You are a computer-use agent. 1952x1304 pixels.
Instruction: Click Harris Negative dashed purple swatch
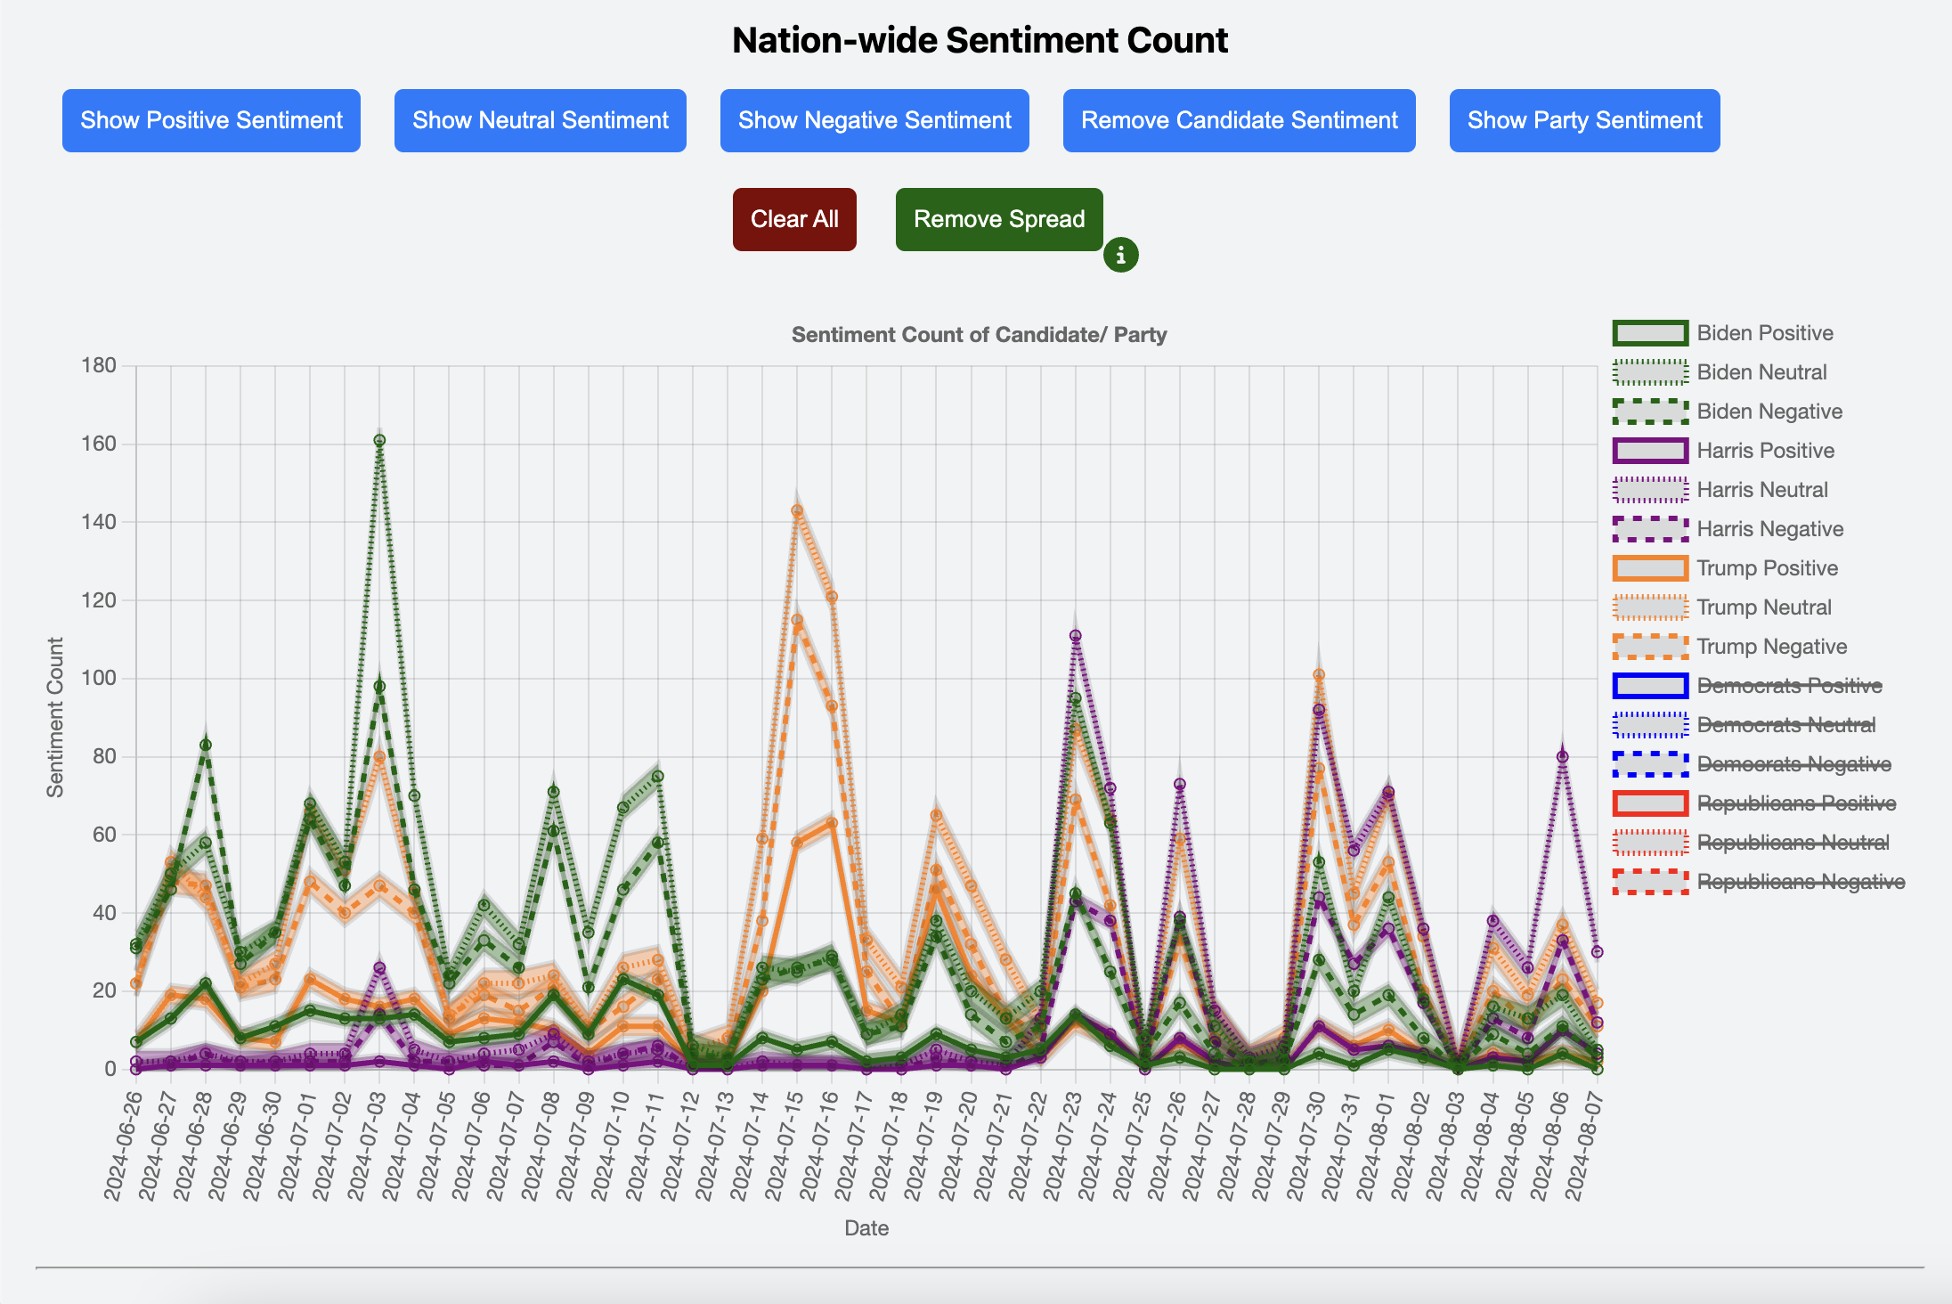point(1650,529)
